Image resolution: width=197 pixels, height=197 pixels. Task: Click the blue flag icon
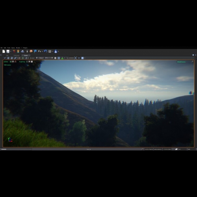point(35,51)
